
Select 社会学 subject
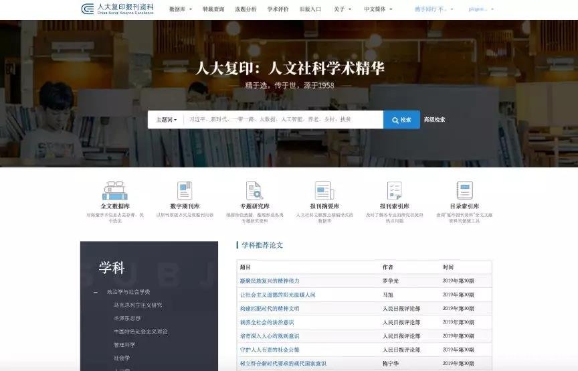(122, 358)
